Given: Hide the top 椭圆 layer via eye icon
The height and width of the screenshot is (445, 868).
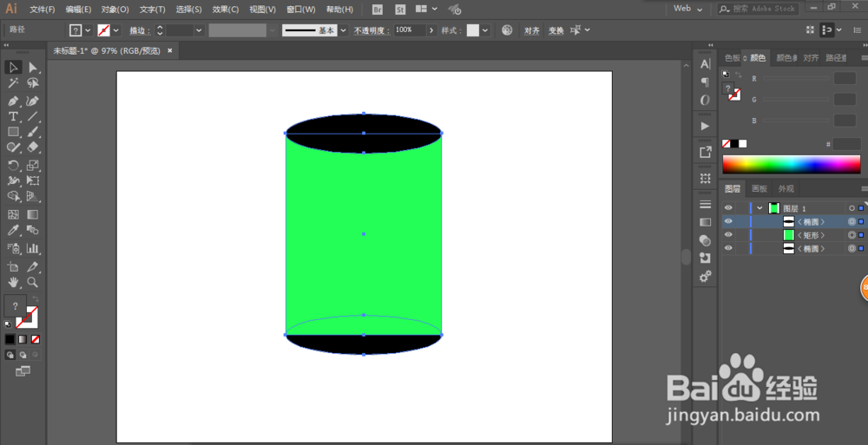Looking at the screenshot, I should point(728,221).
